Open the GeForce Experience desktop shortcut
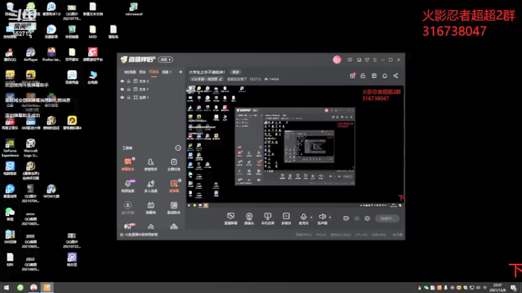522x293 pixels. tap(10, 148)
